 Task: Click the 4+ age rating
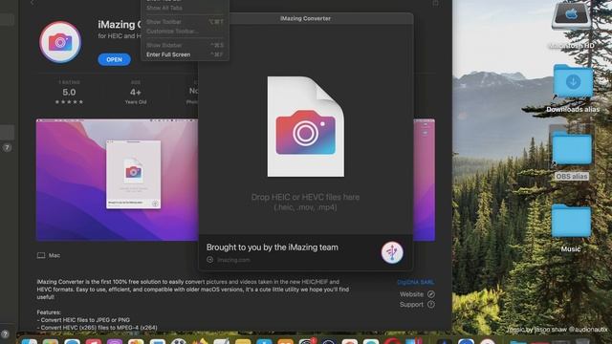click(136, 93)
